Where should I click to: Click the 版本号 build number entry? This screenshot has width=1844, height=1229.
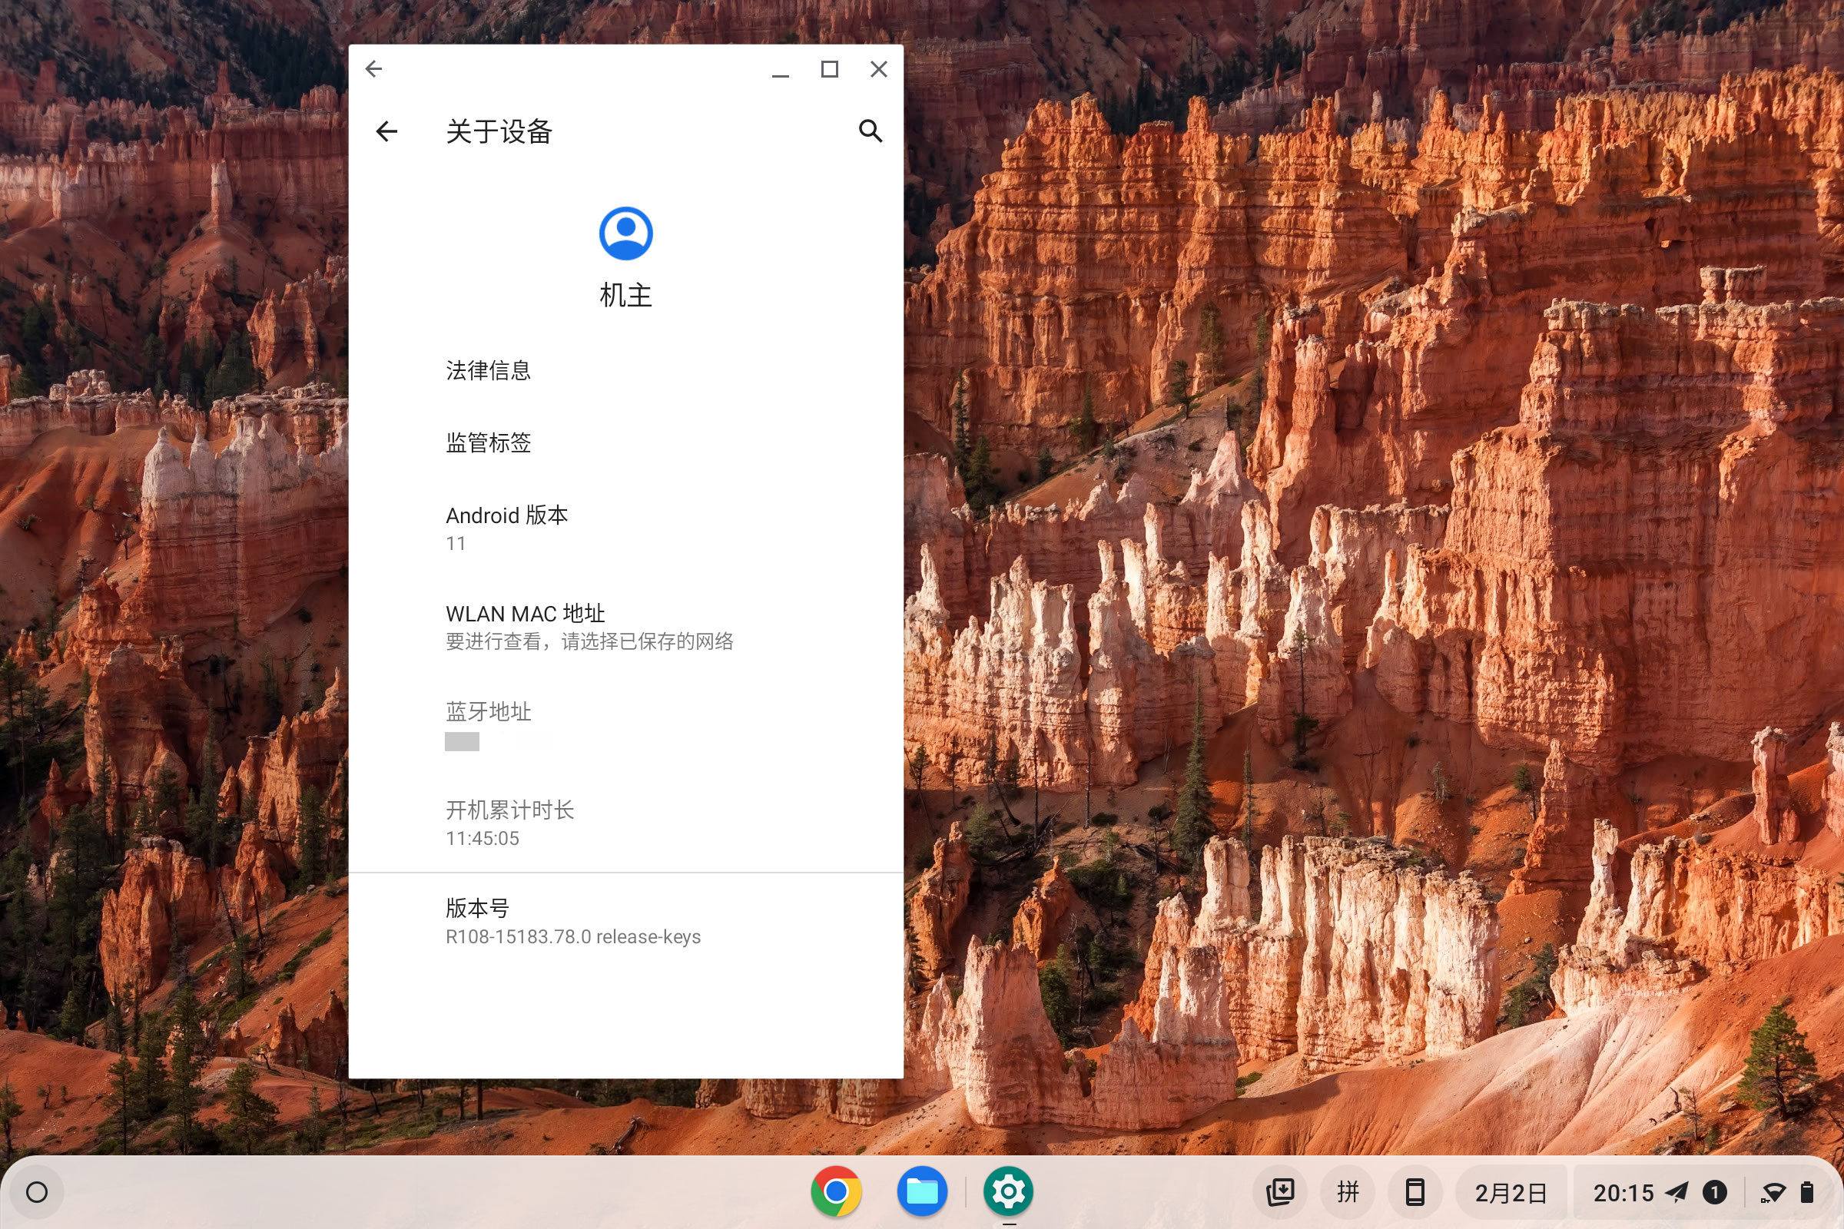(x=573, y=921)
